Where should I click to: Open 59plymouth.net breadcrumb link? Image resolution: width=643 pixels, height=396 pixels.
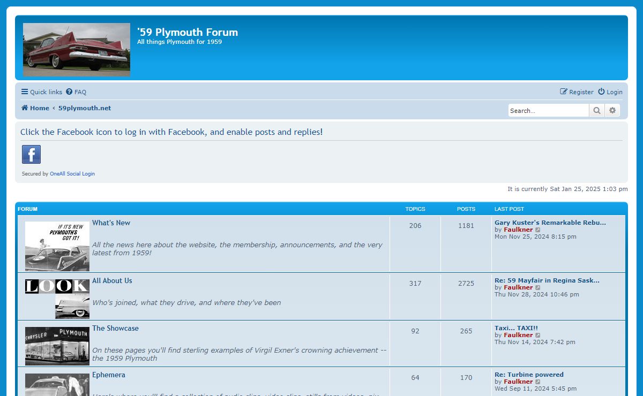point(85,108)
